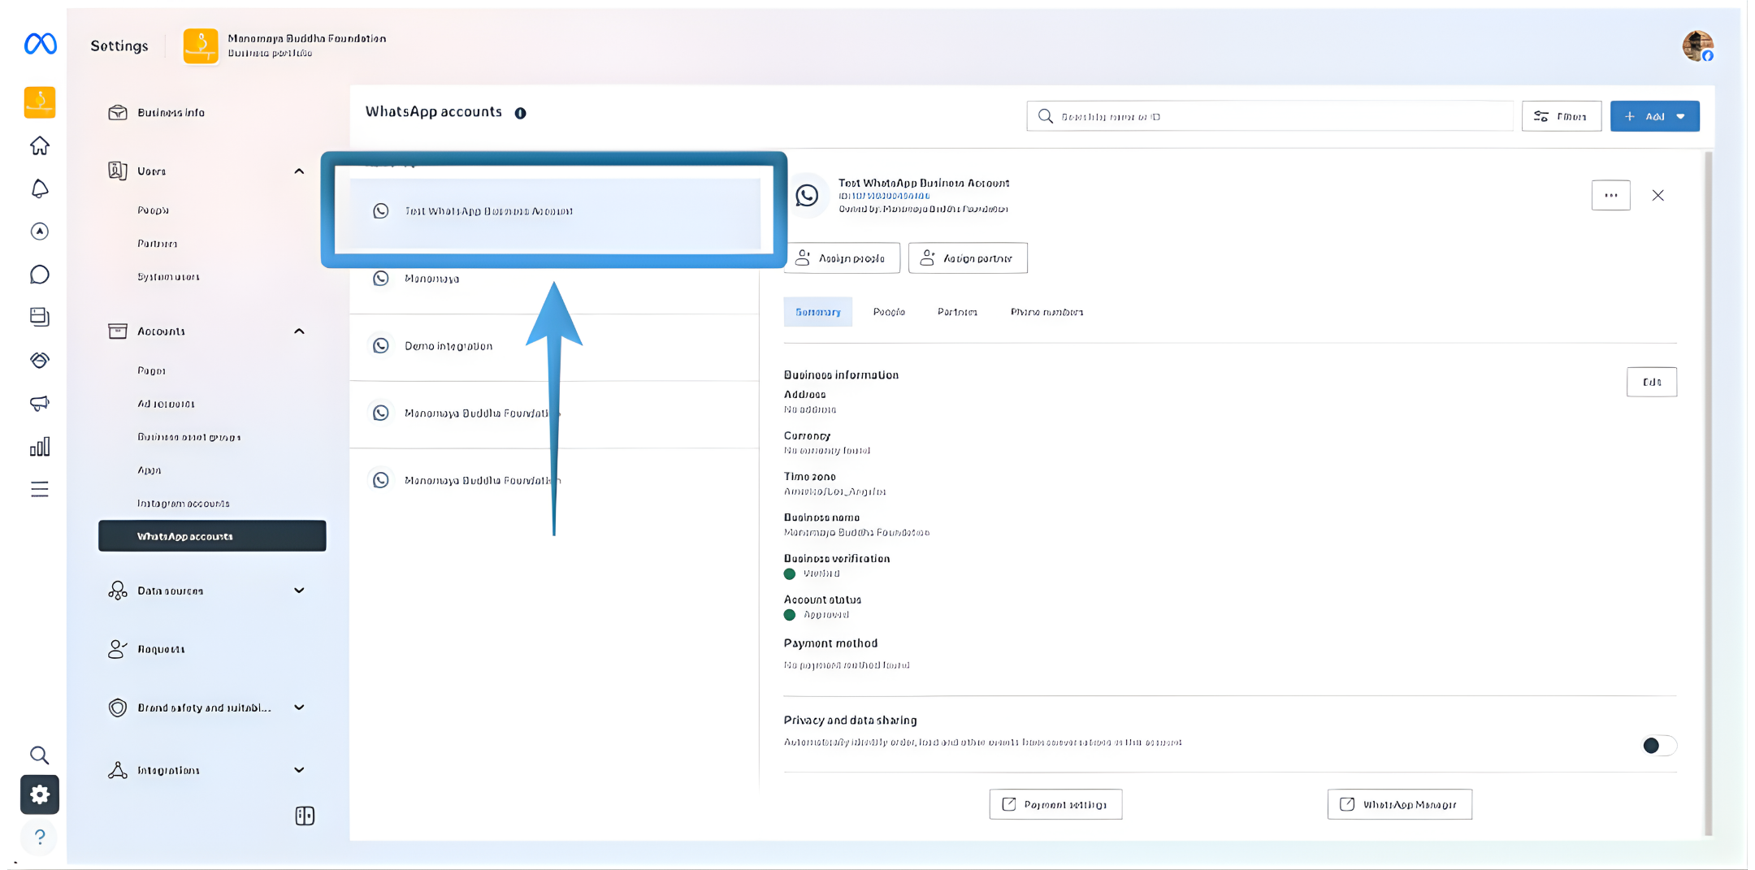Expand the Data sources section

click(299, 591)
